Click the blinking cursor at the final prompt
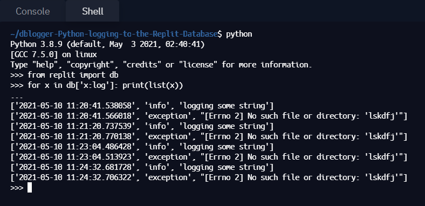Screen dimensions: 425x206 coord(30,188)
